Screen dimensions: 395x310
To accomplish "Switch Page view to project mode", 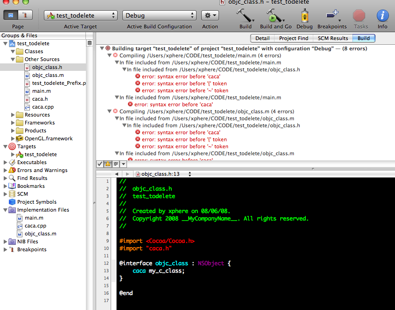I will point(11,15).
